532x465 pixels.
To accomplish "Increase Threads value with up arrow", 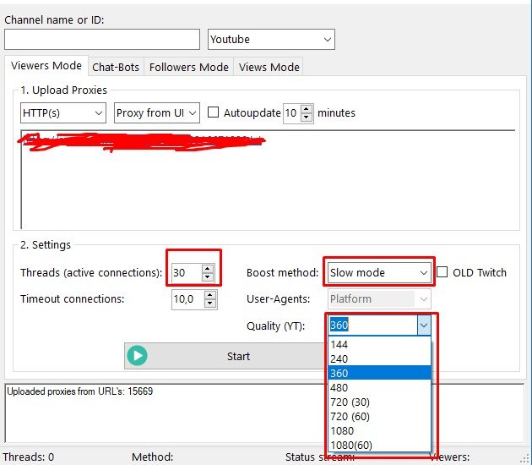I will (208, 268).
